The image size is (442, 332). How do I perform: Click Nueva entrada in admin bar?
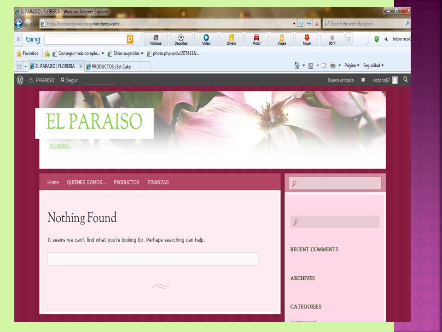[x=341, y=80]
